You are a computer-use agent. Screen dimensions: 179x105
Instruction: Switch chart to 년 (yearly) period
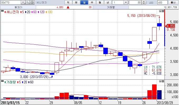[108, 2]
